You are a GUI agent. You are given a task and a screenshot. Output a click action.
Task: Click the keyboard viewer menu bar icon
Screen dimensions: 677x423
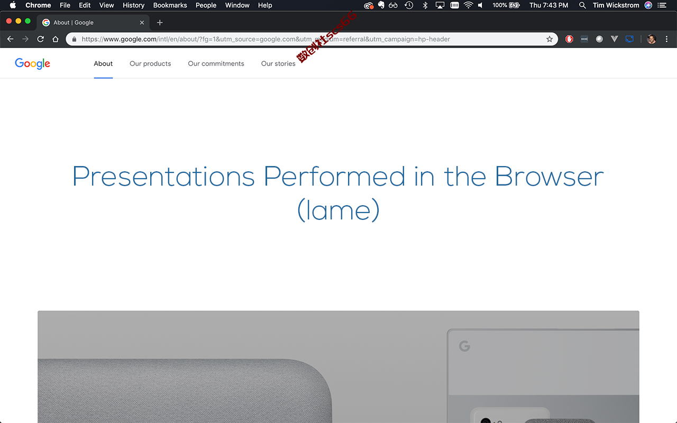[x=454, y=5]
